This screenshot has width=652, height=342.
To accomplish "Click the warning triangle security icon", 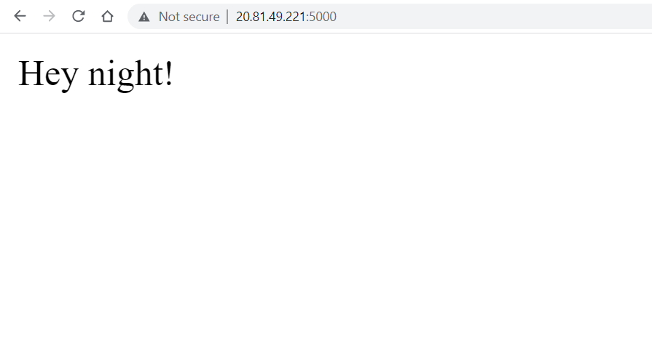I will click(144, 17).
